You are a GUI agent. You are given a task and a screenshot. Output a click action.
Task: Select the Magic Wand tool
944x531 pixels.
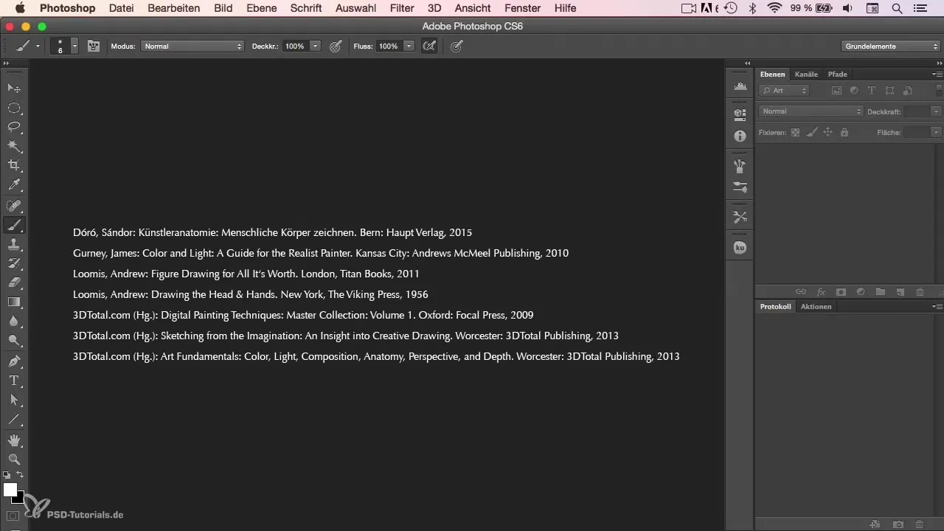click(x=14, y=146)
